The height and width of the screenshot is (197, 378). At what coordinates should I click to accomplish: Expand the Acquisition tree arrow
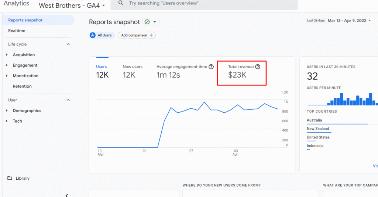pos(7,55)
